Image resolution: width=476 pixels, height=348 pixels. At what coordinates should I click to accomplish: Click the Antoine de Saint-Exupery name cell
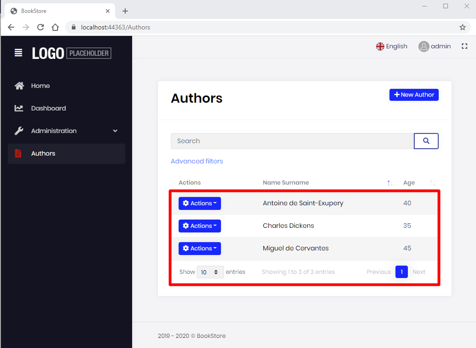click(303, 203)
